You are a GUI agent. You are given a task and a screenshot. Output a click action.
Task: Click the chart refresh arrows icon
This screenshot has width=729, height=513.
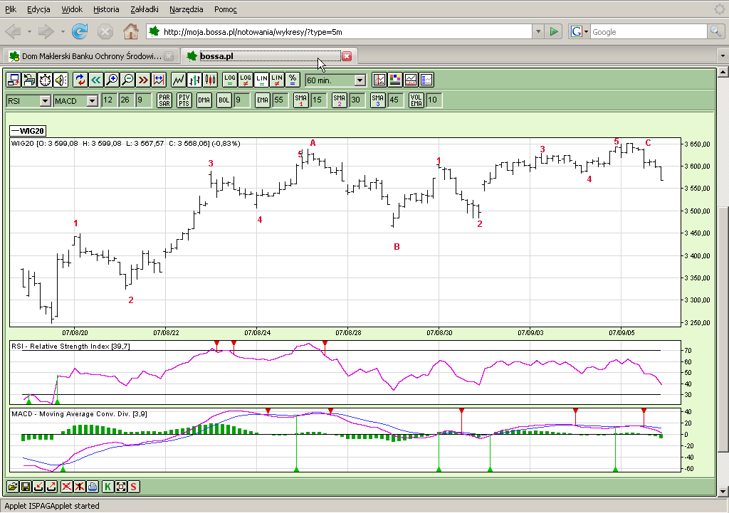pos(80,80)
